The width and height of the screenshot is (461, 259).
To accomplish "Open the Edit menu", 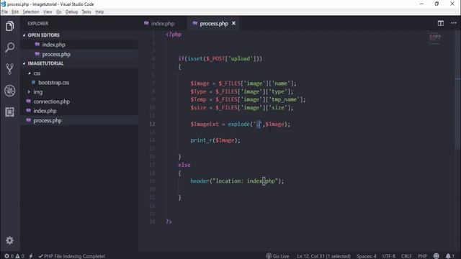I will coord(15,12).
